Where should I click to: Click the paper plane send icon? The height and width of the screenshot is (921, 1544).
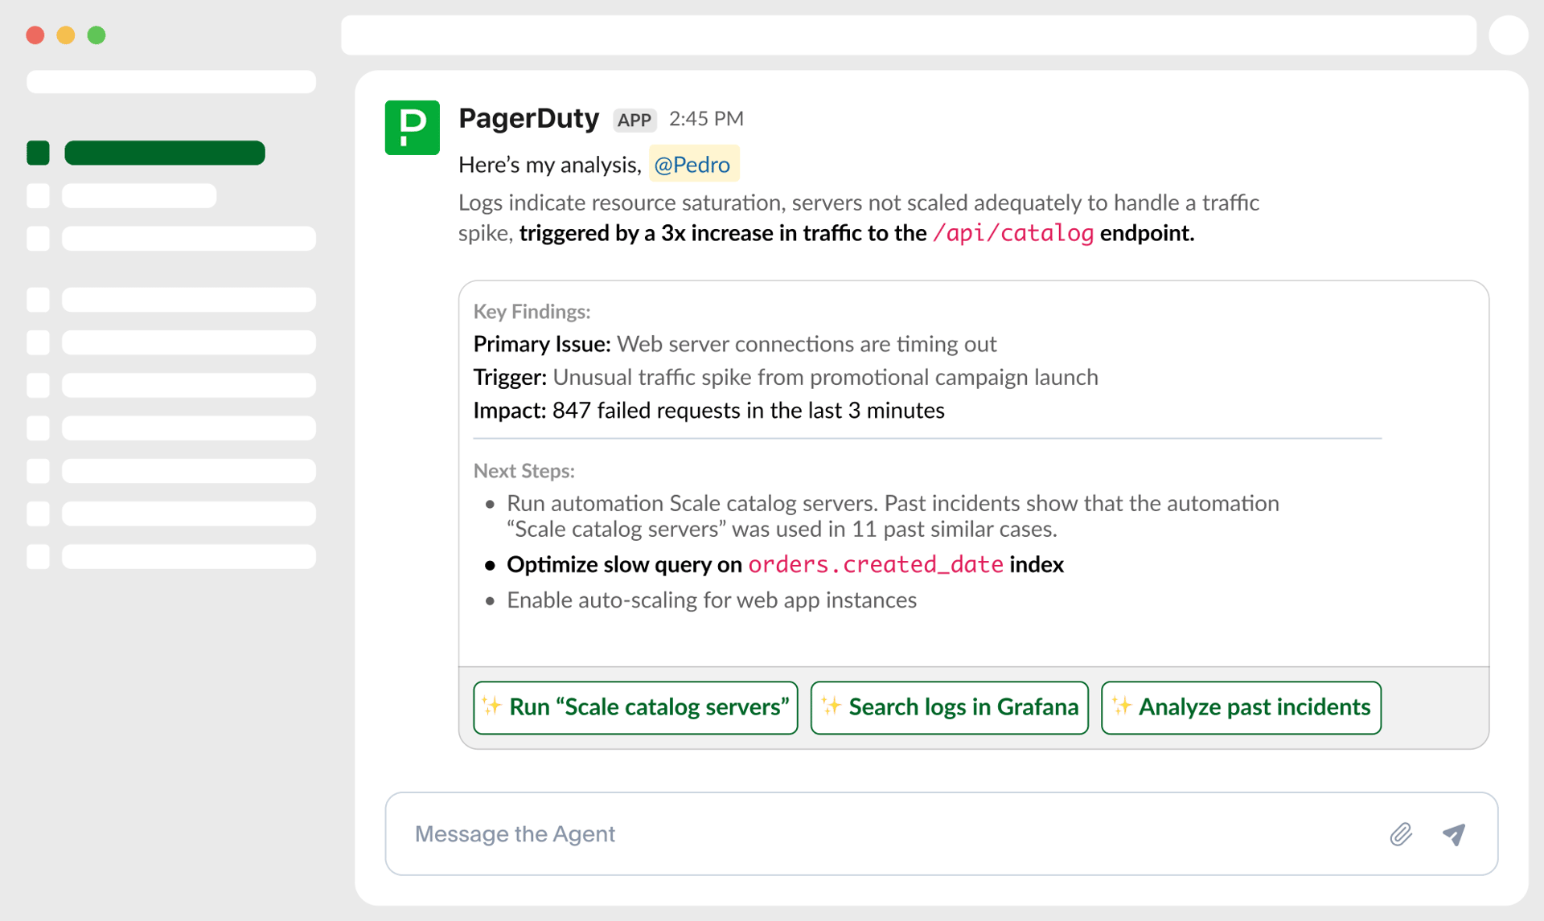click(x=1454, y=833)
